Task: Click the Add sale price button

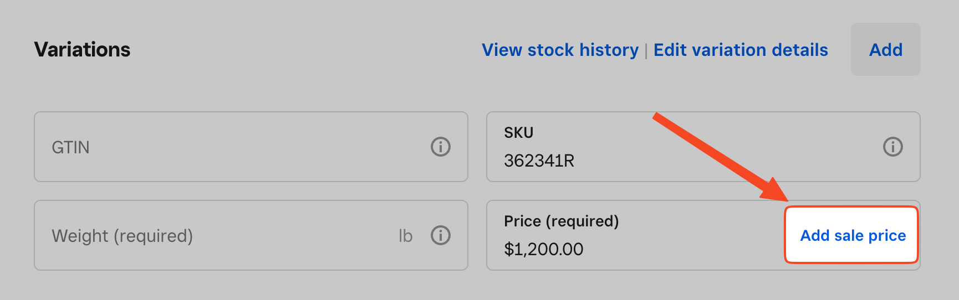Action: [x=853, y=235]
